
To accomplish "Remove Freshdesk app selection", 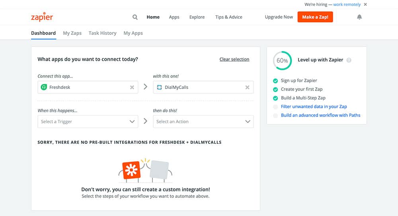I will (x=132, y=87).
